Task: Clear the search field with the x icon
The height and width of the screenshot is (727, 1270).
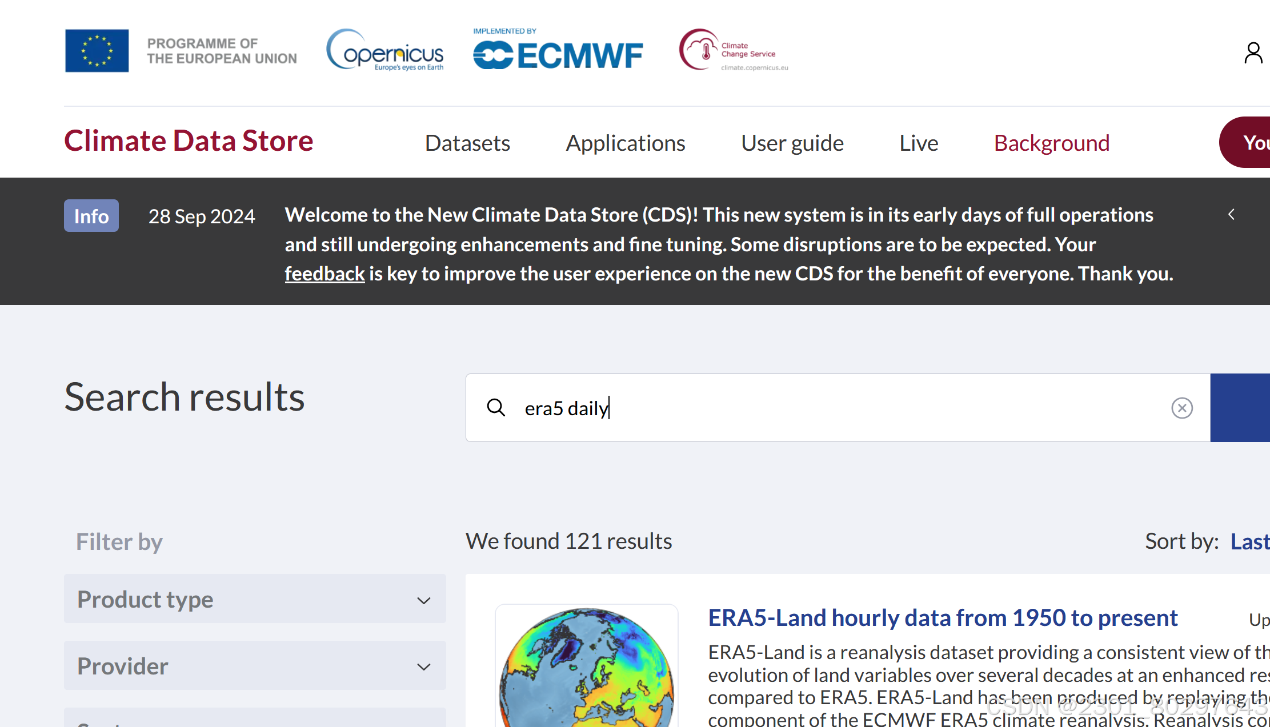Action: [x=1182, y=408]
